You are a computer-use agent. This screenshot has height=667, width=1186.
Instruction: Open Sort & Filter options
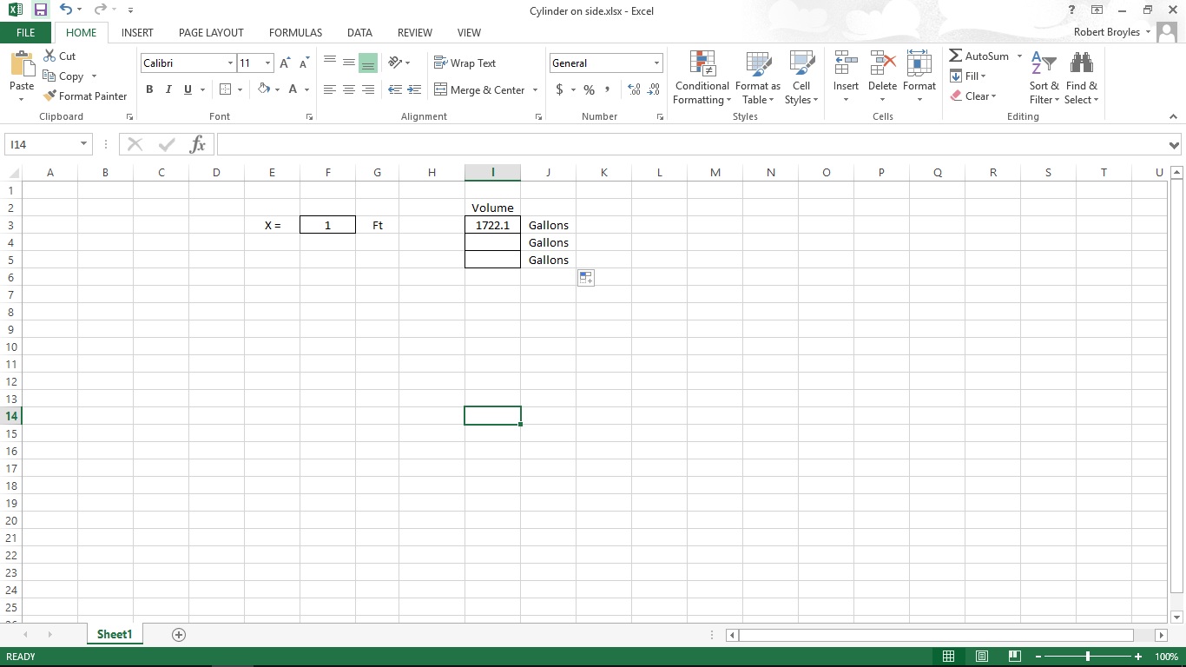(x=1044, y=77)
